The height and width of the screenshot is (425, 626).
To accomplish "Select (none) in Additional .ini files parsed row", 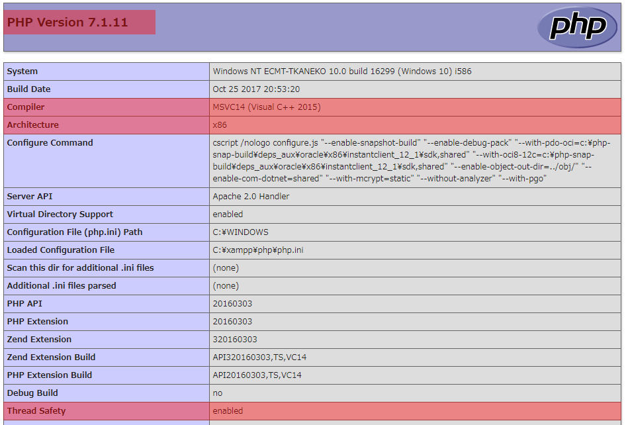I will click(x=226, y=286).
